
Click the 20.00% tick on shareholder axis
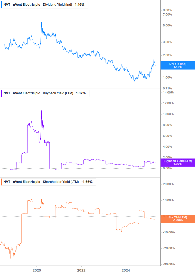[168, 184]
